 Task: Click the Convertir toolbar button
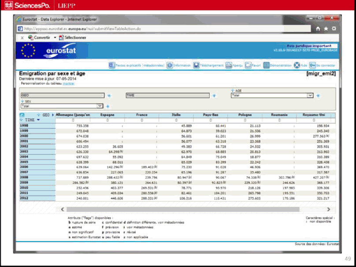coord(39,38)
